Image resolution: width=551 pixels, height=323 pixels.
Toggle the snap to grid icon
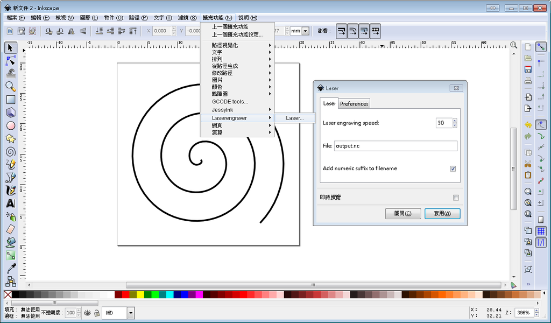click(541, 231)
